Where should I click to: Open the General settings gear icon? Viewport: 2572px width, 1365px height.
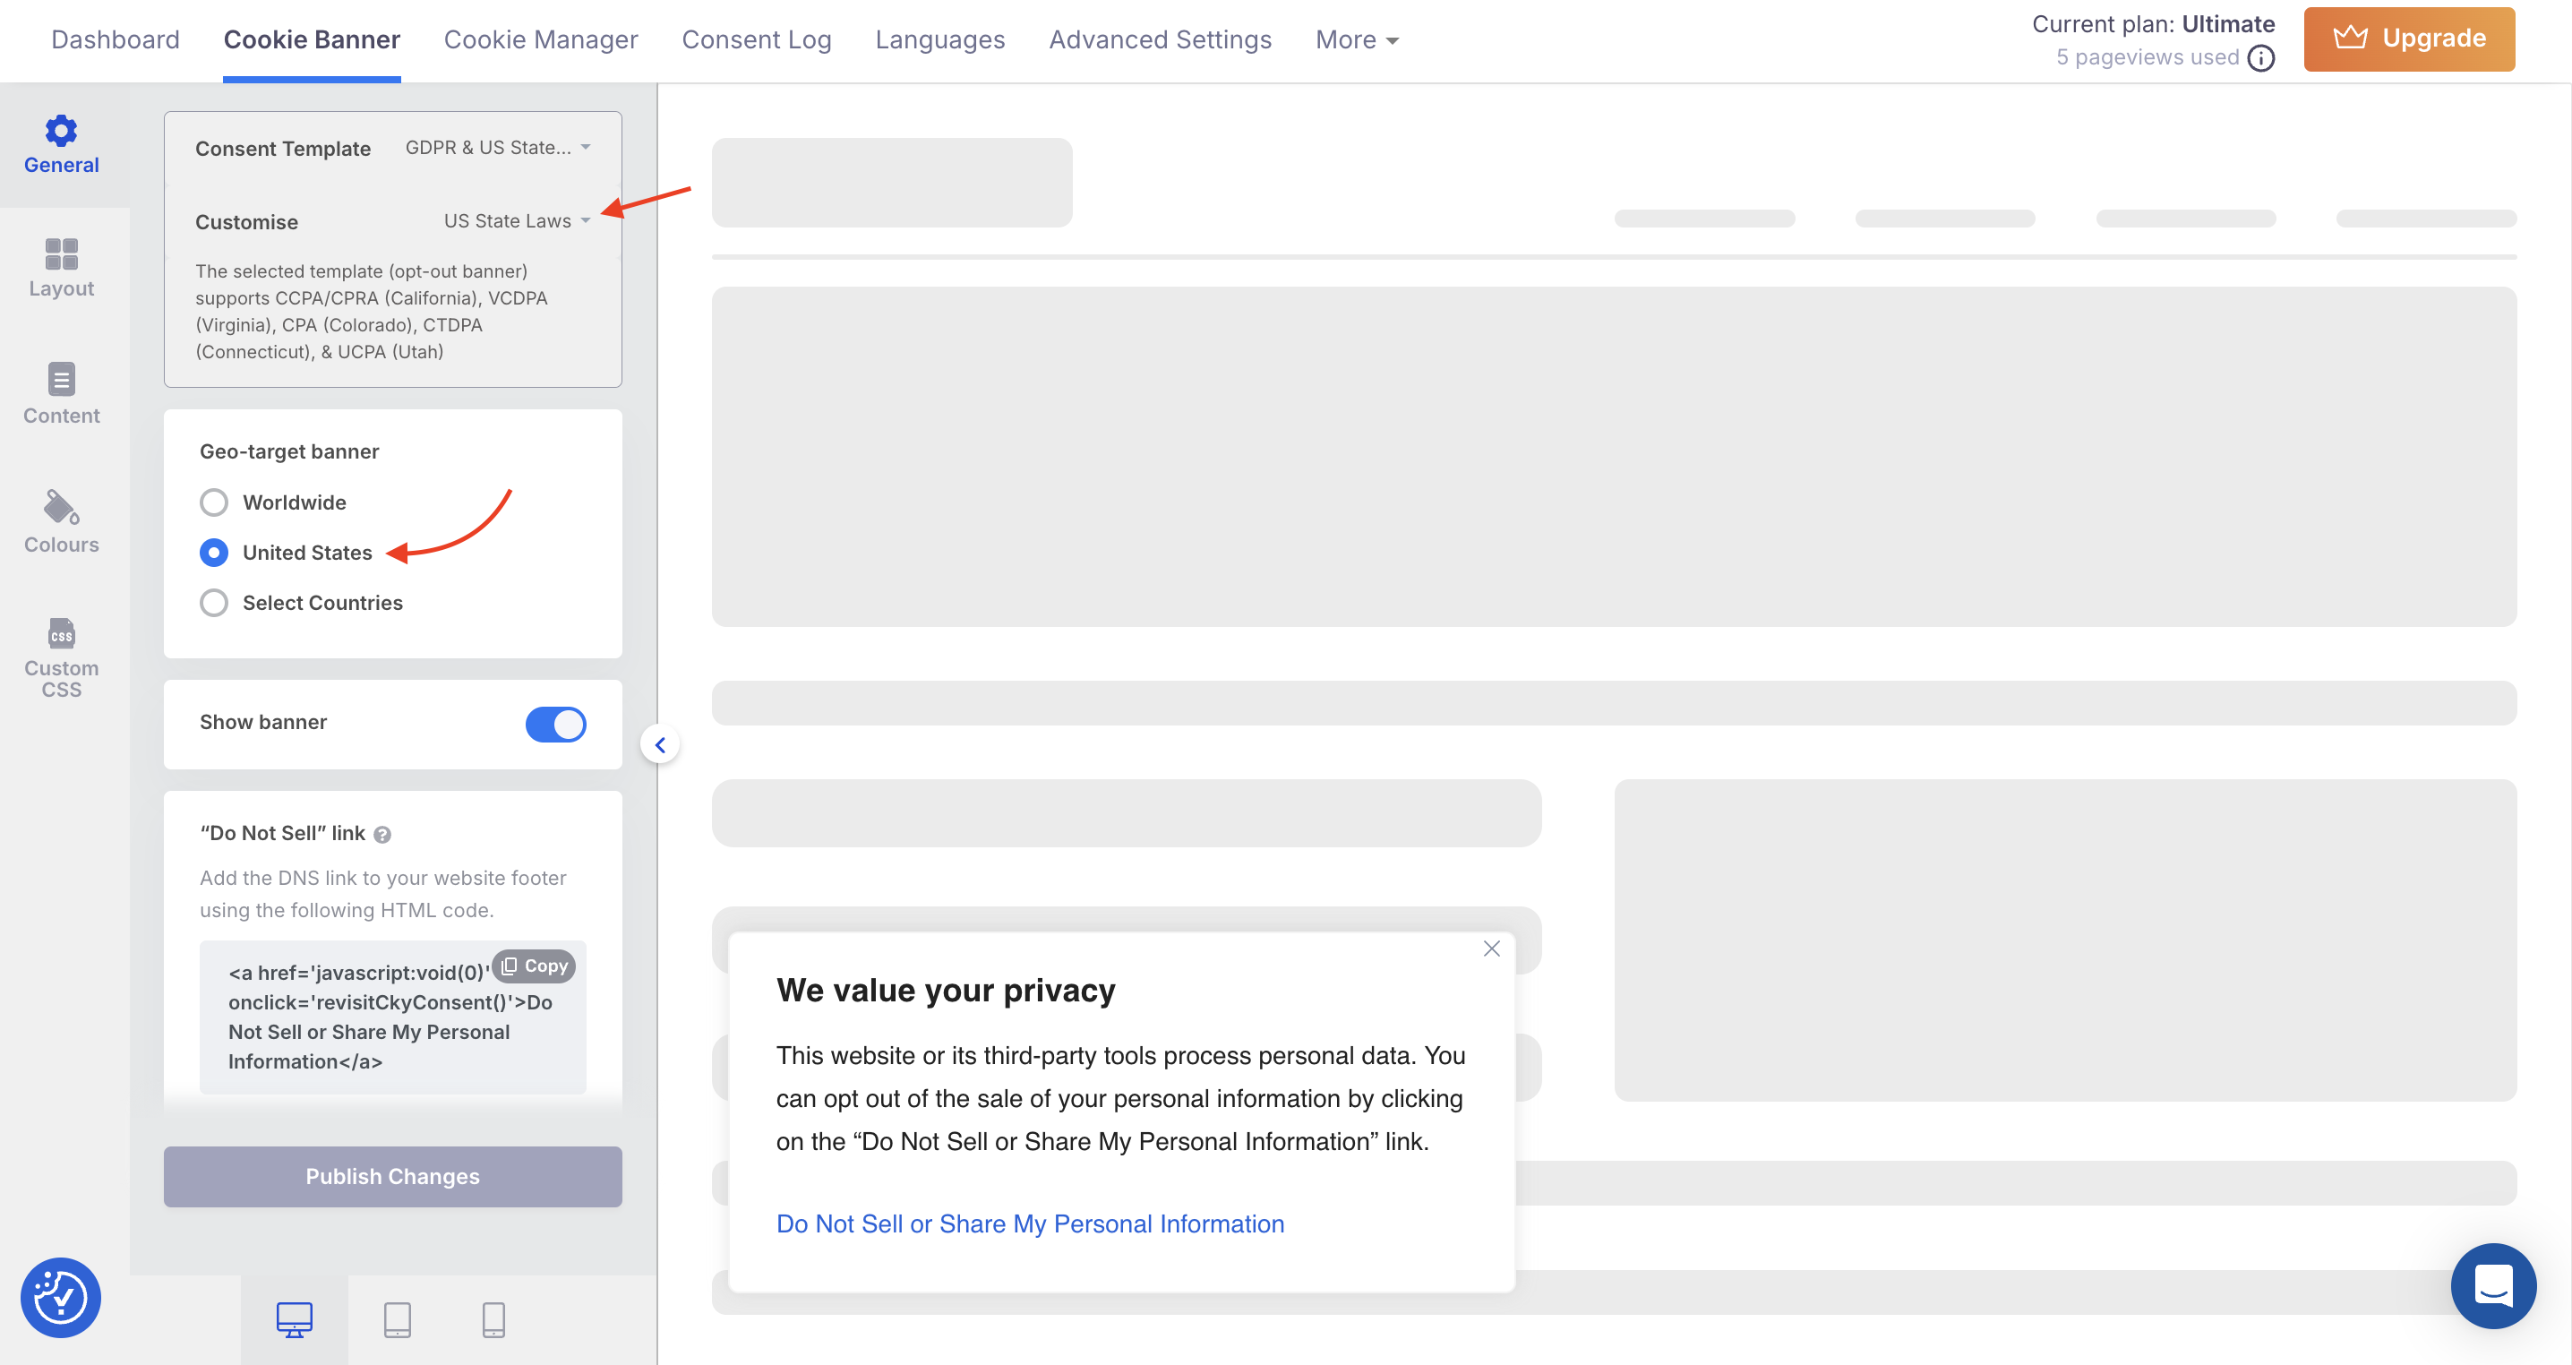pyautogui.click(x=61, y=131)
